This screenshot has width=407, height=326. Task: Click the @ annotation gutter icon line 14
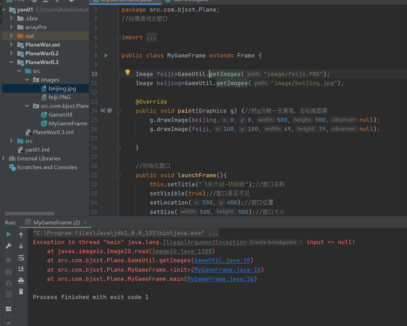pos(109,111)
